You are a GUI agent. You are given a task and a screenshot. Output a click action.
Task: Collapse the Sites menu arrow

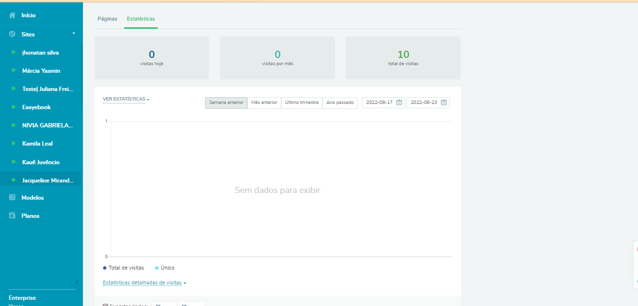[74, 34]
